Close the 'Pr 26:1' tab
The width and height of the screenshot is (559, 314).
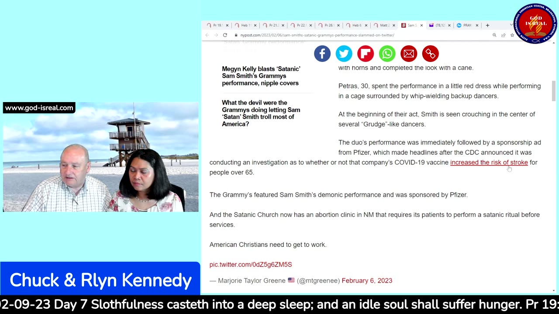pos(338,25)
